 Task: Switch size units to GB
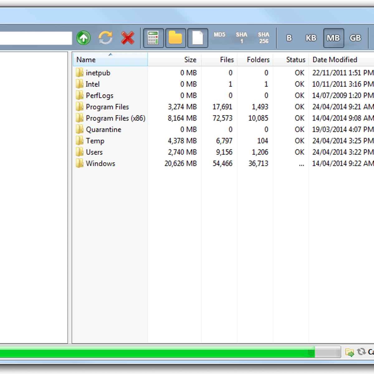click(355, 38)
